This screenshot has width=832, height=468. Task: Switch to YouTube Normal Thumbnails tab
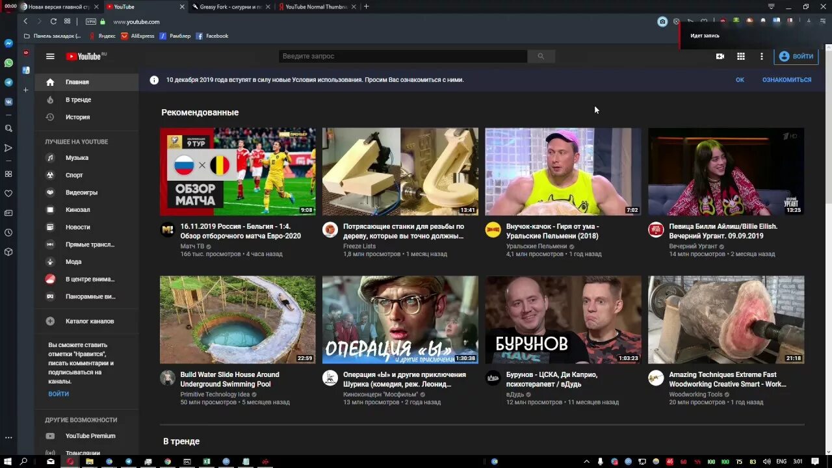coord(317,6)
